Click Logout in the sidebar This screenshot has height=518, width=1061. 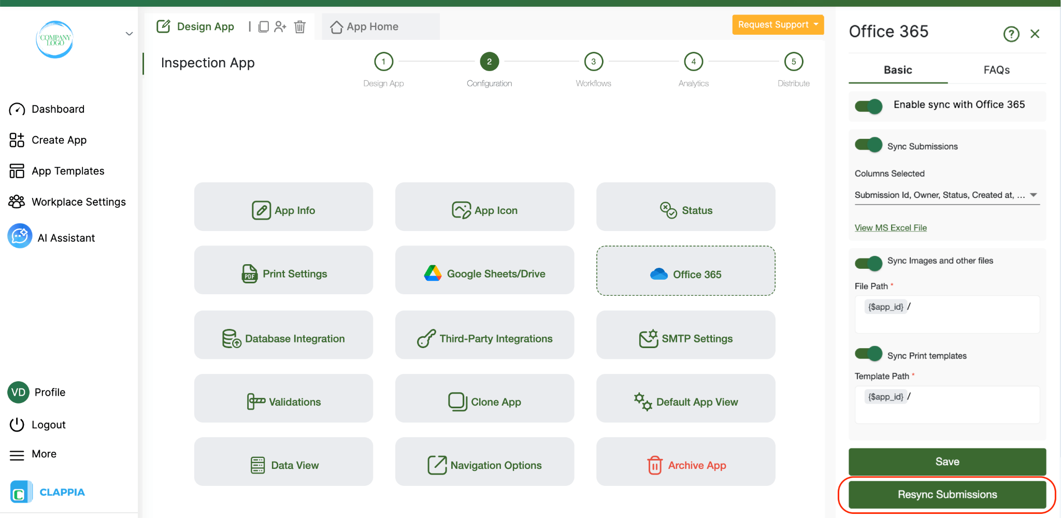(x=38, y=425)
